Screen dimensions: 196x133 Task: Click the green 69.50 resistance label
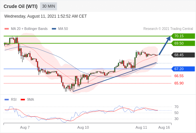point(183,43)
